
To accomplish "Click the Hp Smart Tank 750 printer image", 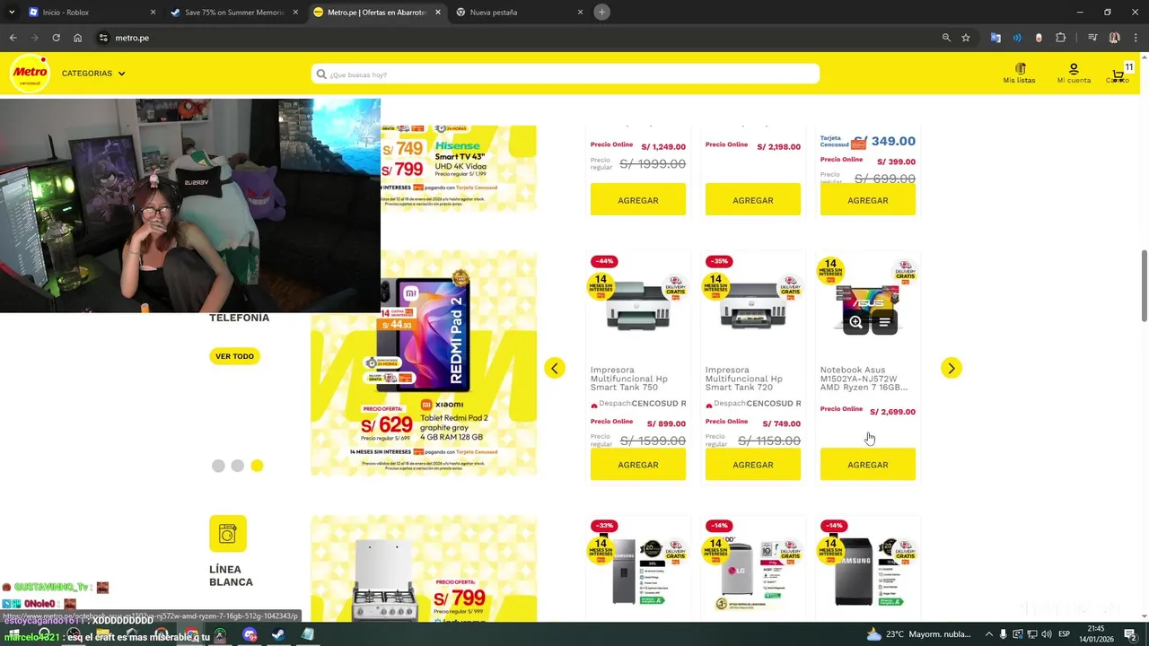I will (x=638, y=306).
